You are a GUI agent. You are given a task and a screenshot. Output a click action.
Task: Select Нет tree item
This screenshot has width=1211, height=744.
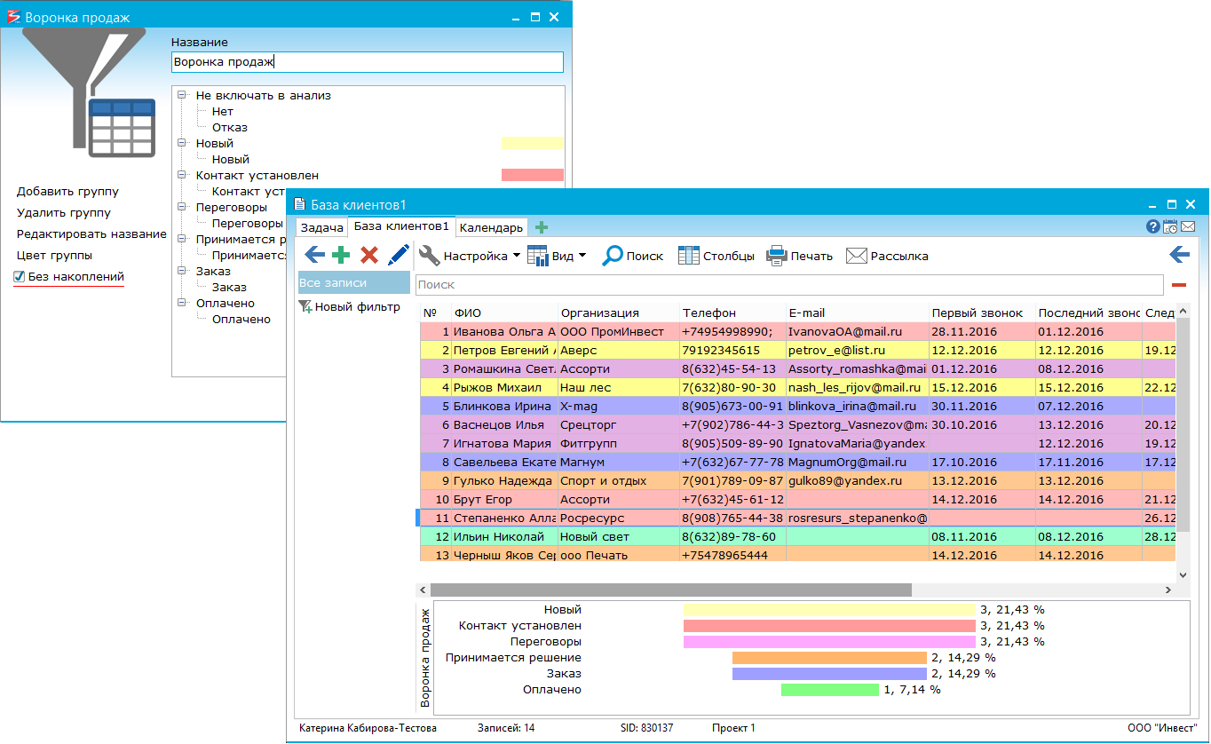tap(222, 111)
